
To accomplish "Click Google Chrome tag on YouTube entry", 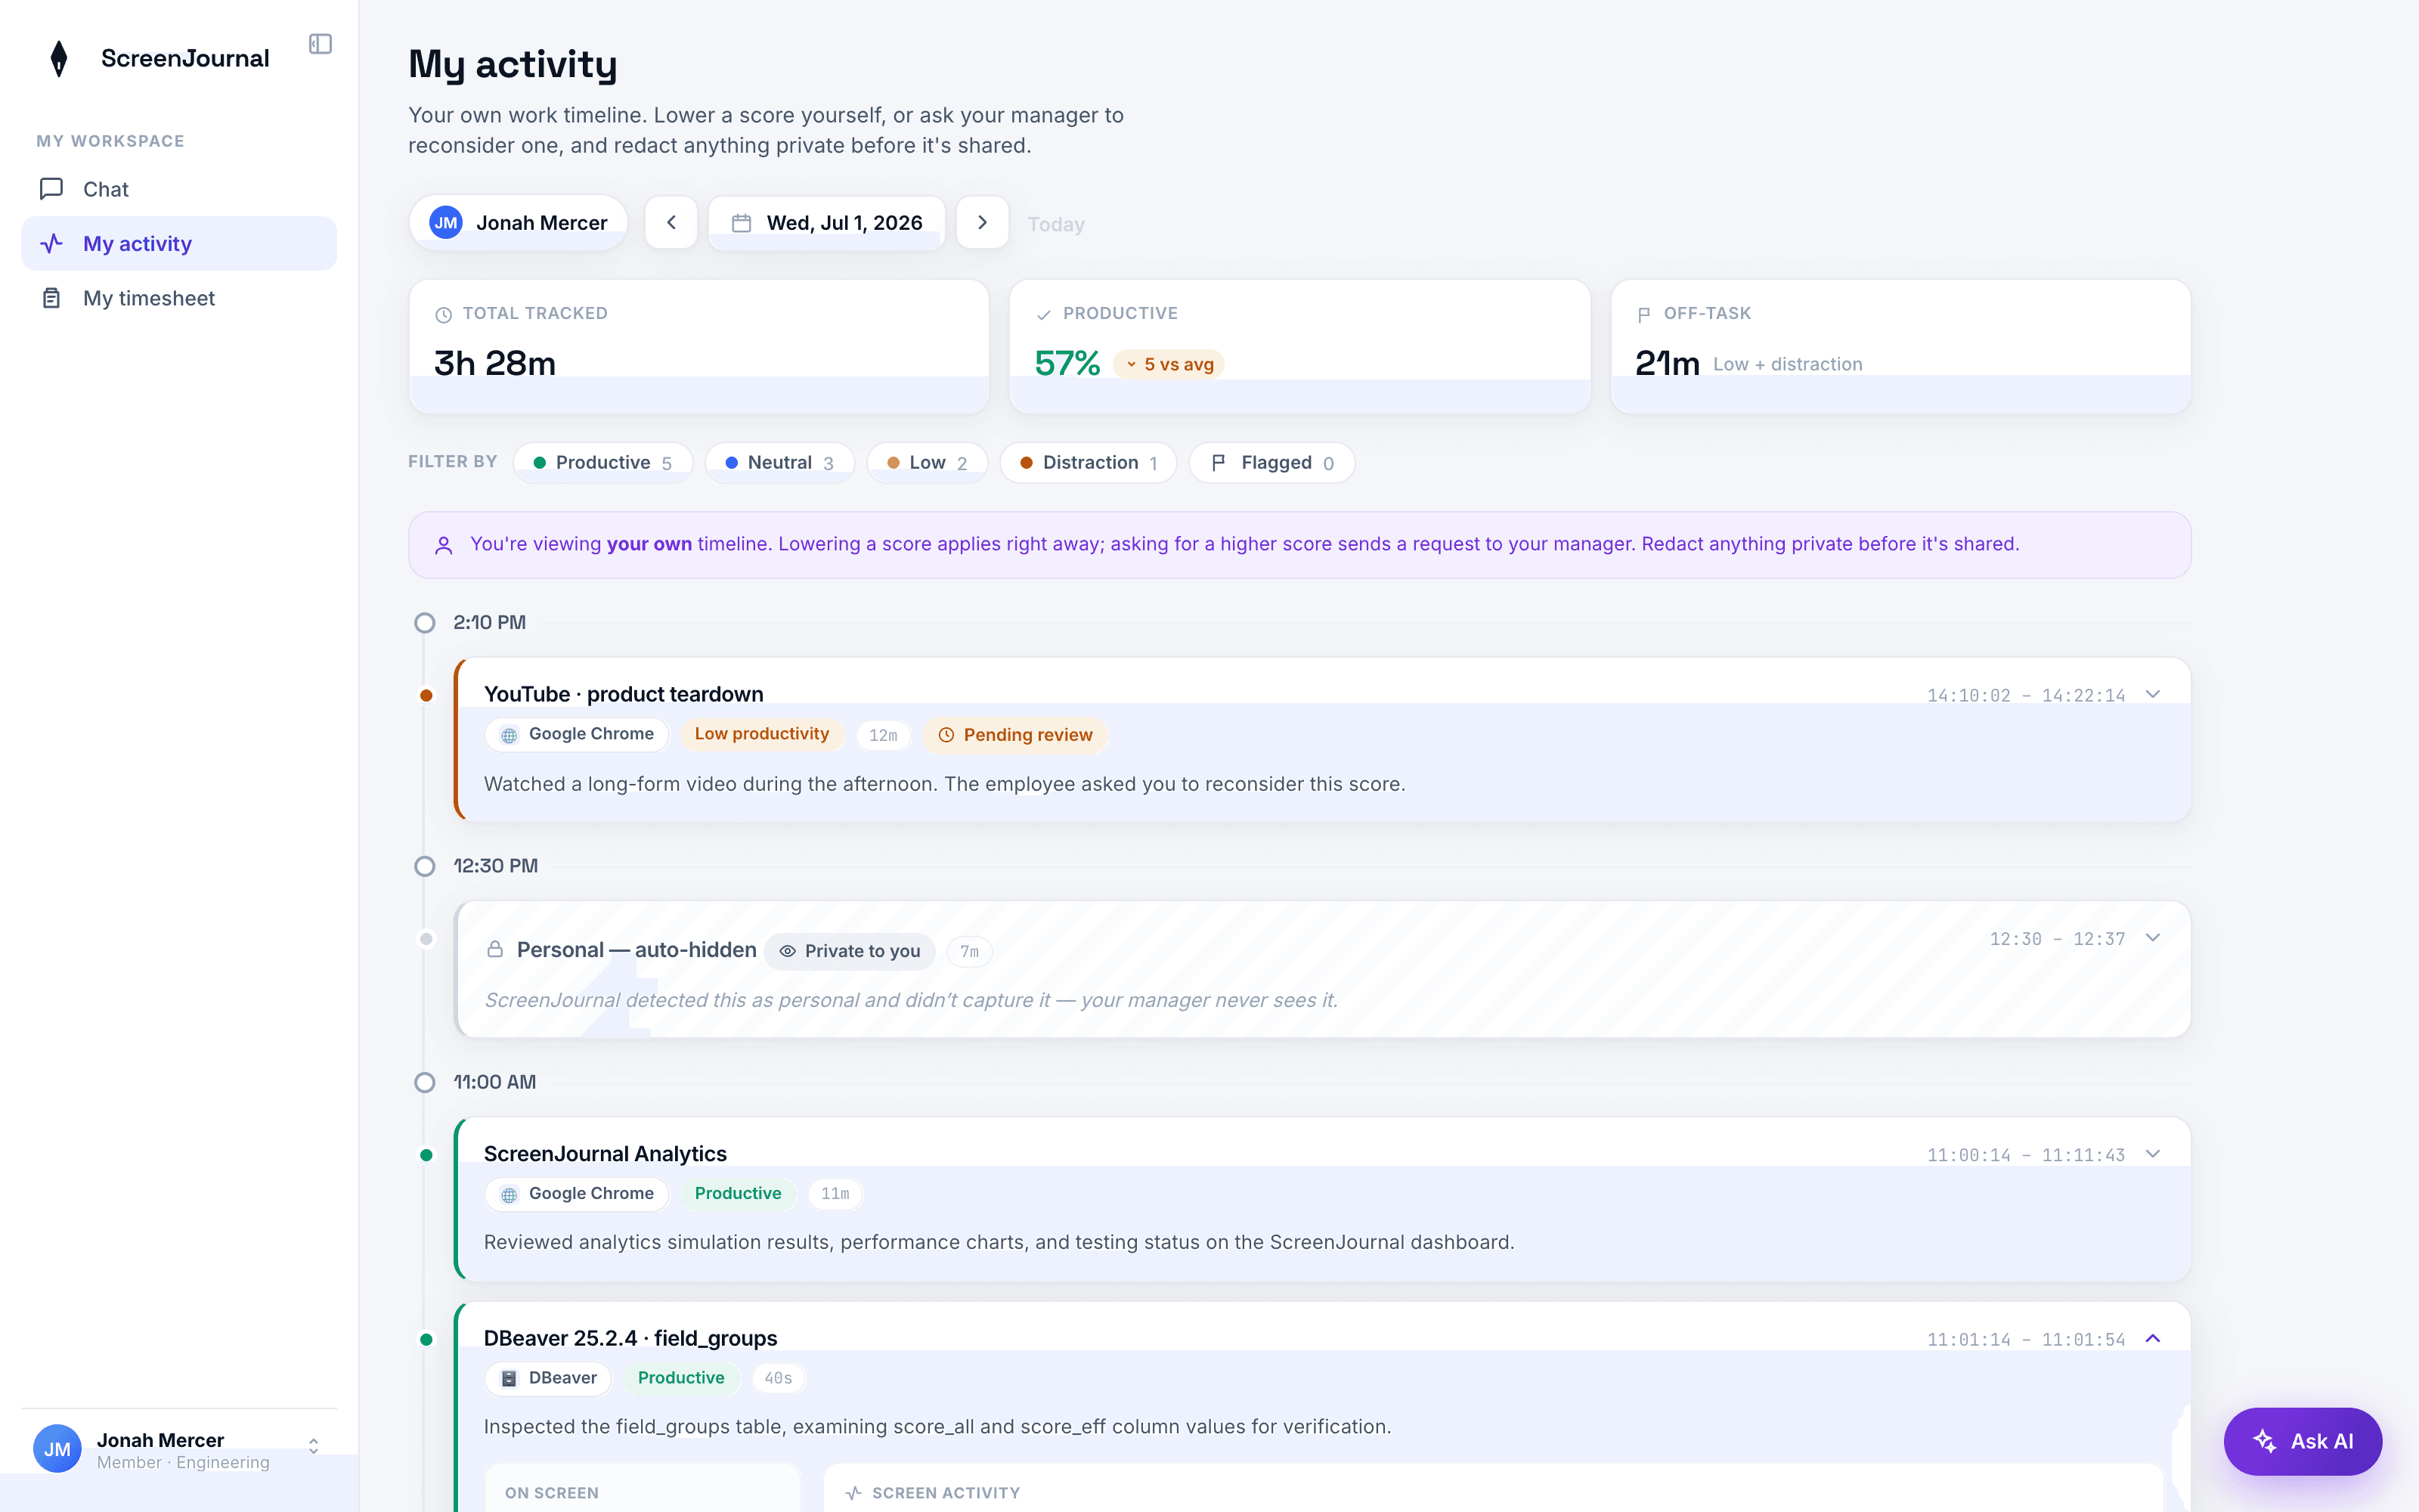I will pyautogui.click(x=577, y=734).
